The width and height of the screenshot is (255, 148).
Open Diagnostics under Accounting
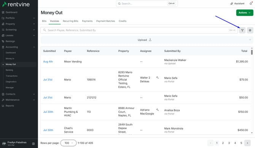click(x=11, y=82)
